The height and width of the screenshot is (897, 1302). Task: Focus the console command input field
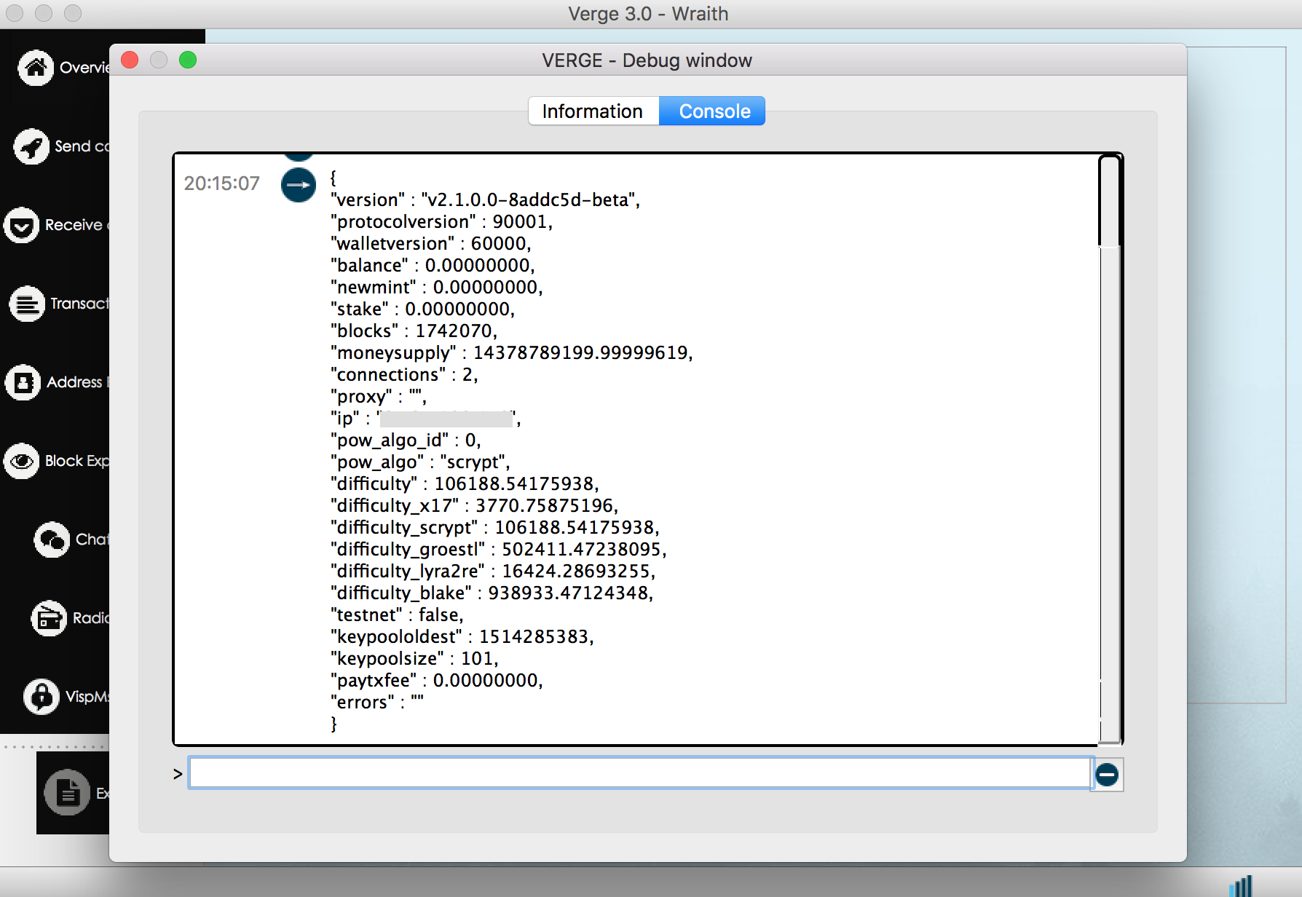(639, 772)
